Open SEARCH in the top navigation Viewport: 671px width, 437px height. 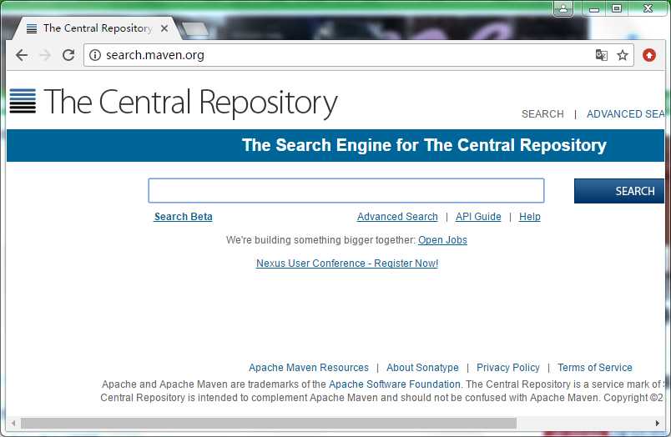542,114
